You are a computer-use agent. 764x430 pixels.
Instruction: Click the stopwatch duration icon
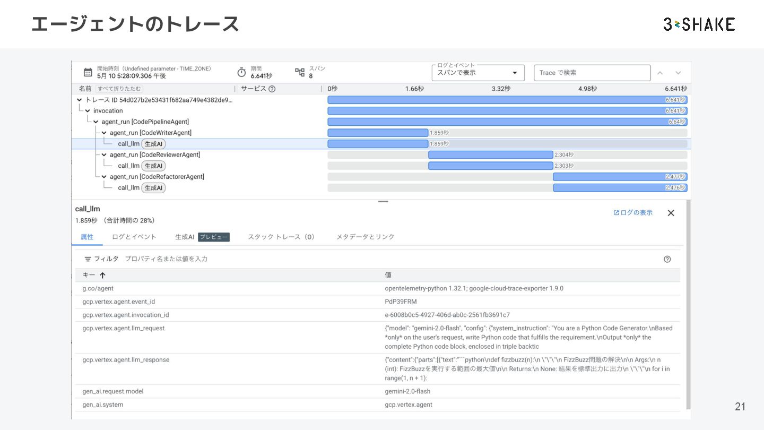pos(241,72)
